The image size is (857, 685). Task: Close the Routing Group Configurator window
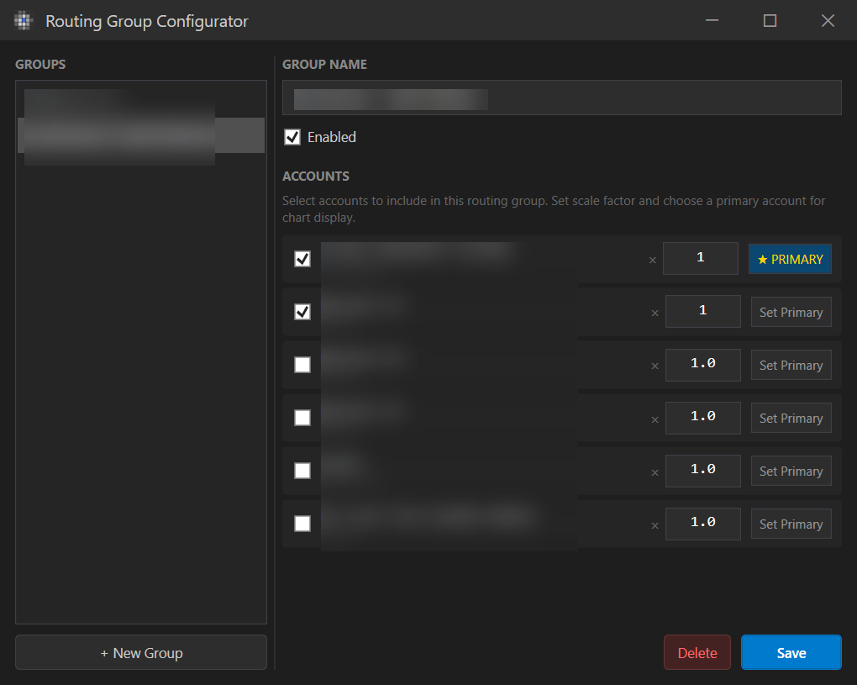coord(828,21)
